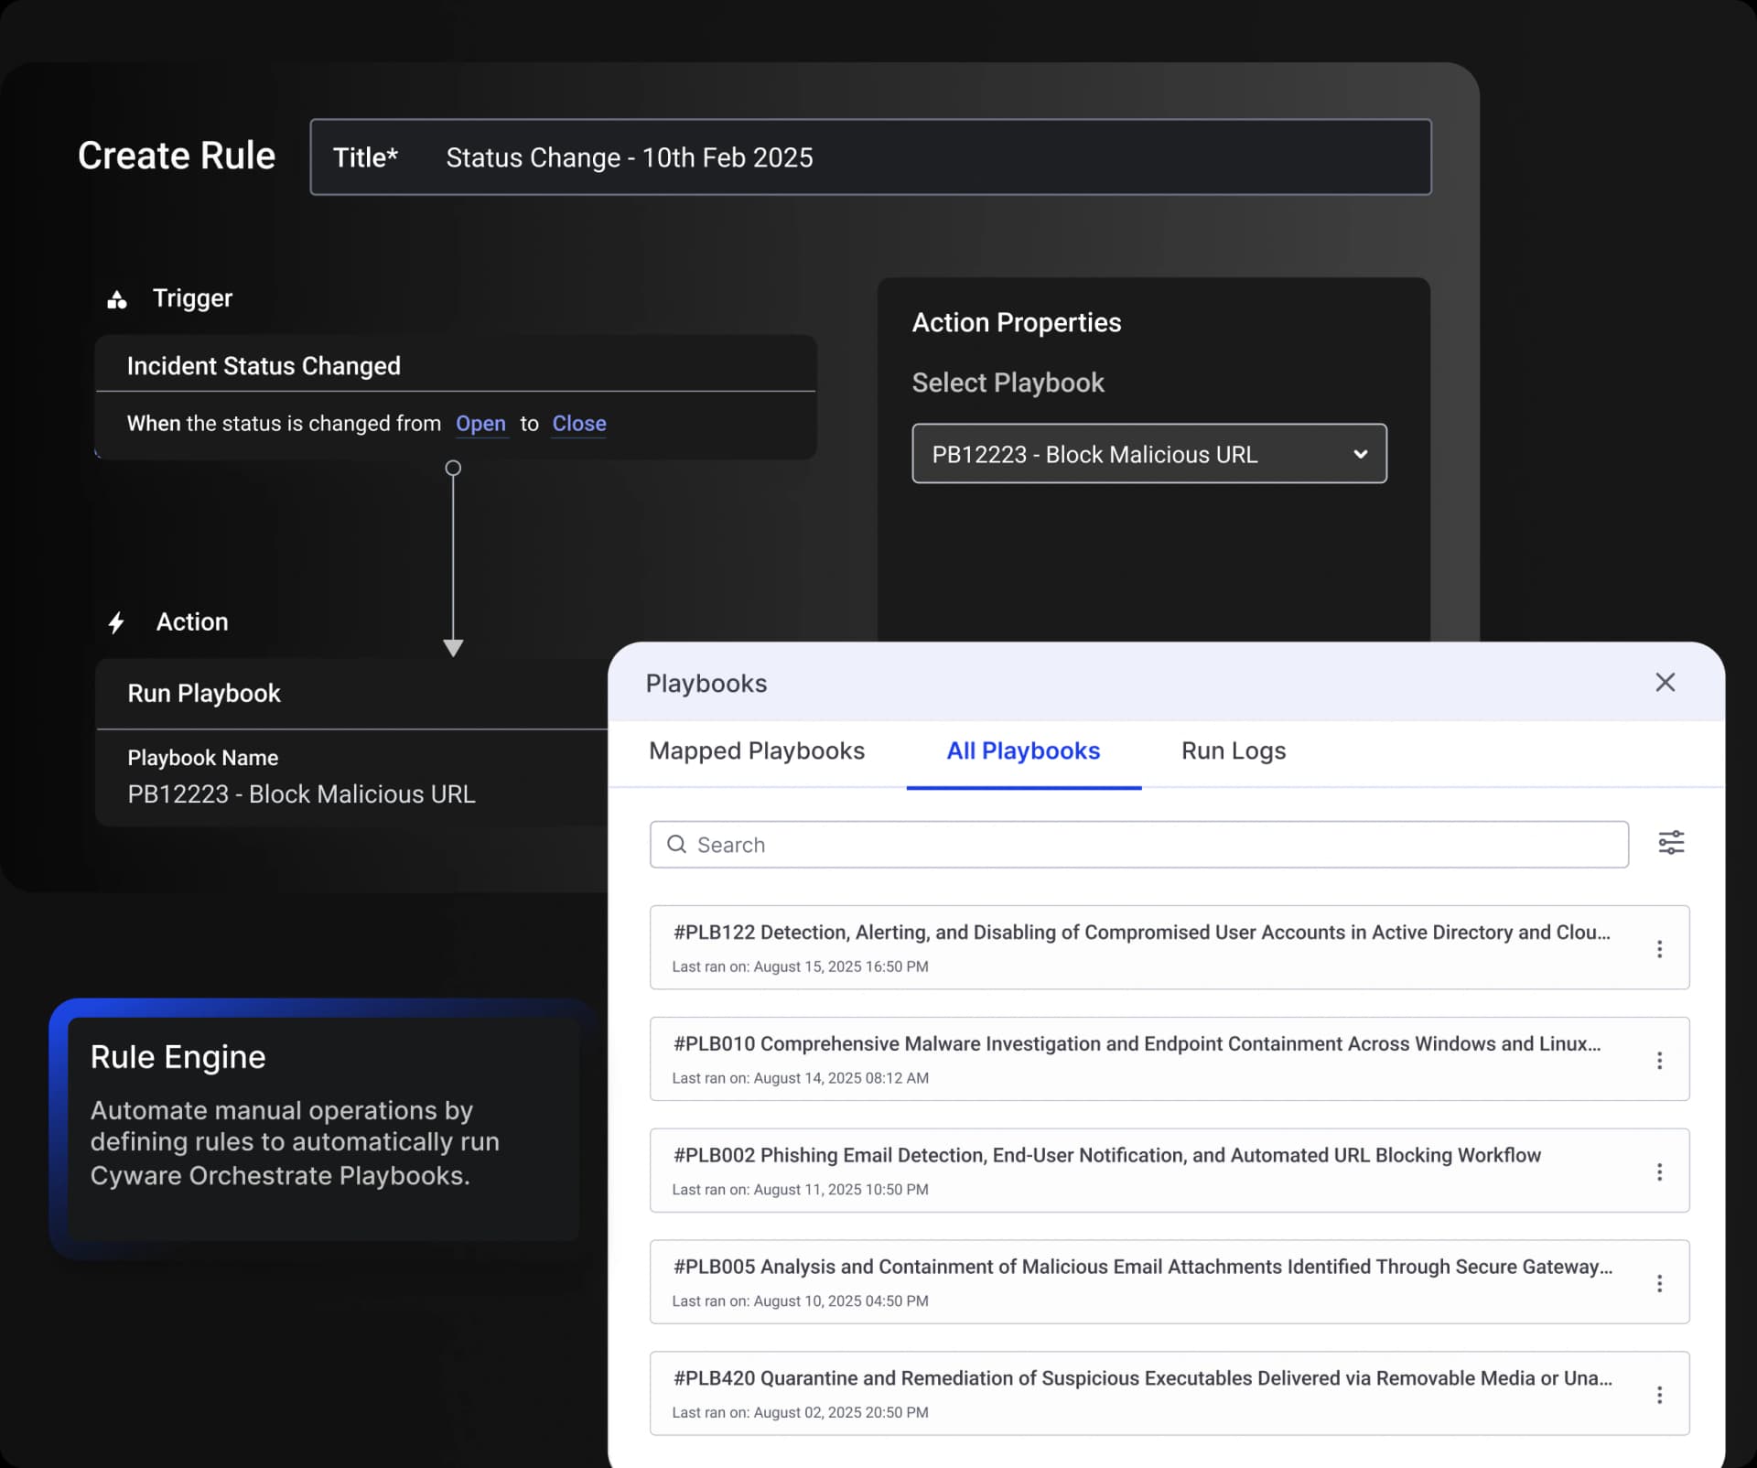Open the three-dot menu for #PLB420
This screenshot has height=1468, width=1757.
(1661, 1395)
